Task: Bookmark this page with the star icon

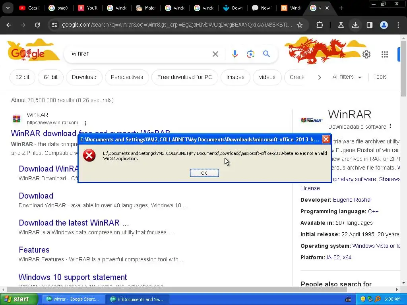Action: [x=300, y=25]
